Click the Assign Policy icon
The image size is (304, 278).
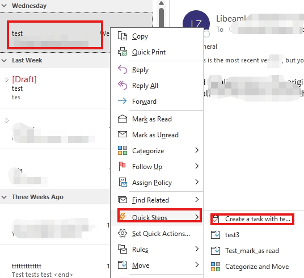click(123, 182)
